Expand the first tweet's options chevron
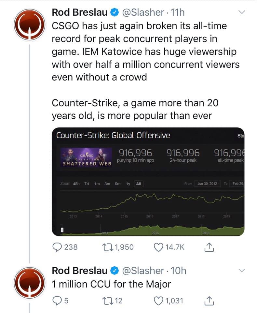Image resolution: width=257 pixels, height=313 pixels. coord(241,13)
